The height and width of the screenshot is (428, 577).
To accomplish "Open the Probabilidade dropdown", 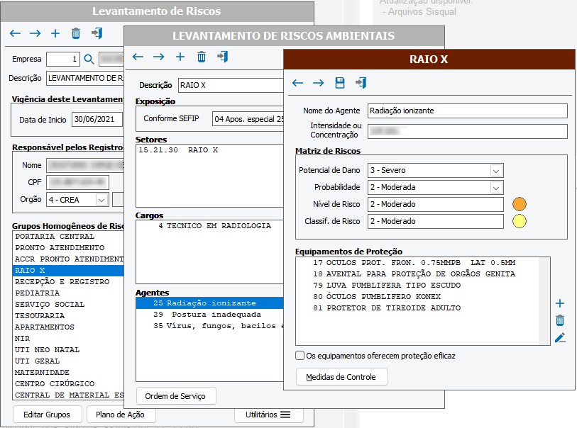I will pyautogui.click(x=495, y=188).
